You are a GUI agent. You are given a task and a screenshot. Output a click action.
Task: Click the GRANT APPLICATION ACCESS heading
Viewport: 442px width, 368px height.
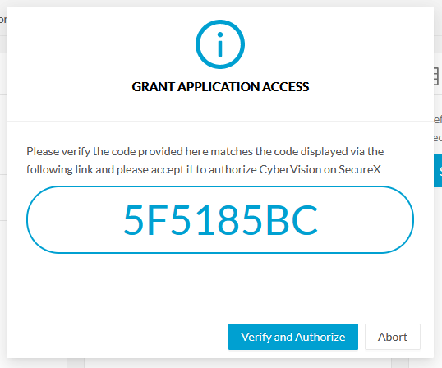click(x=220, y=86)
